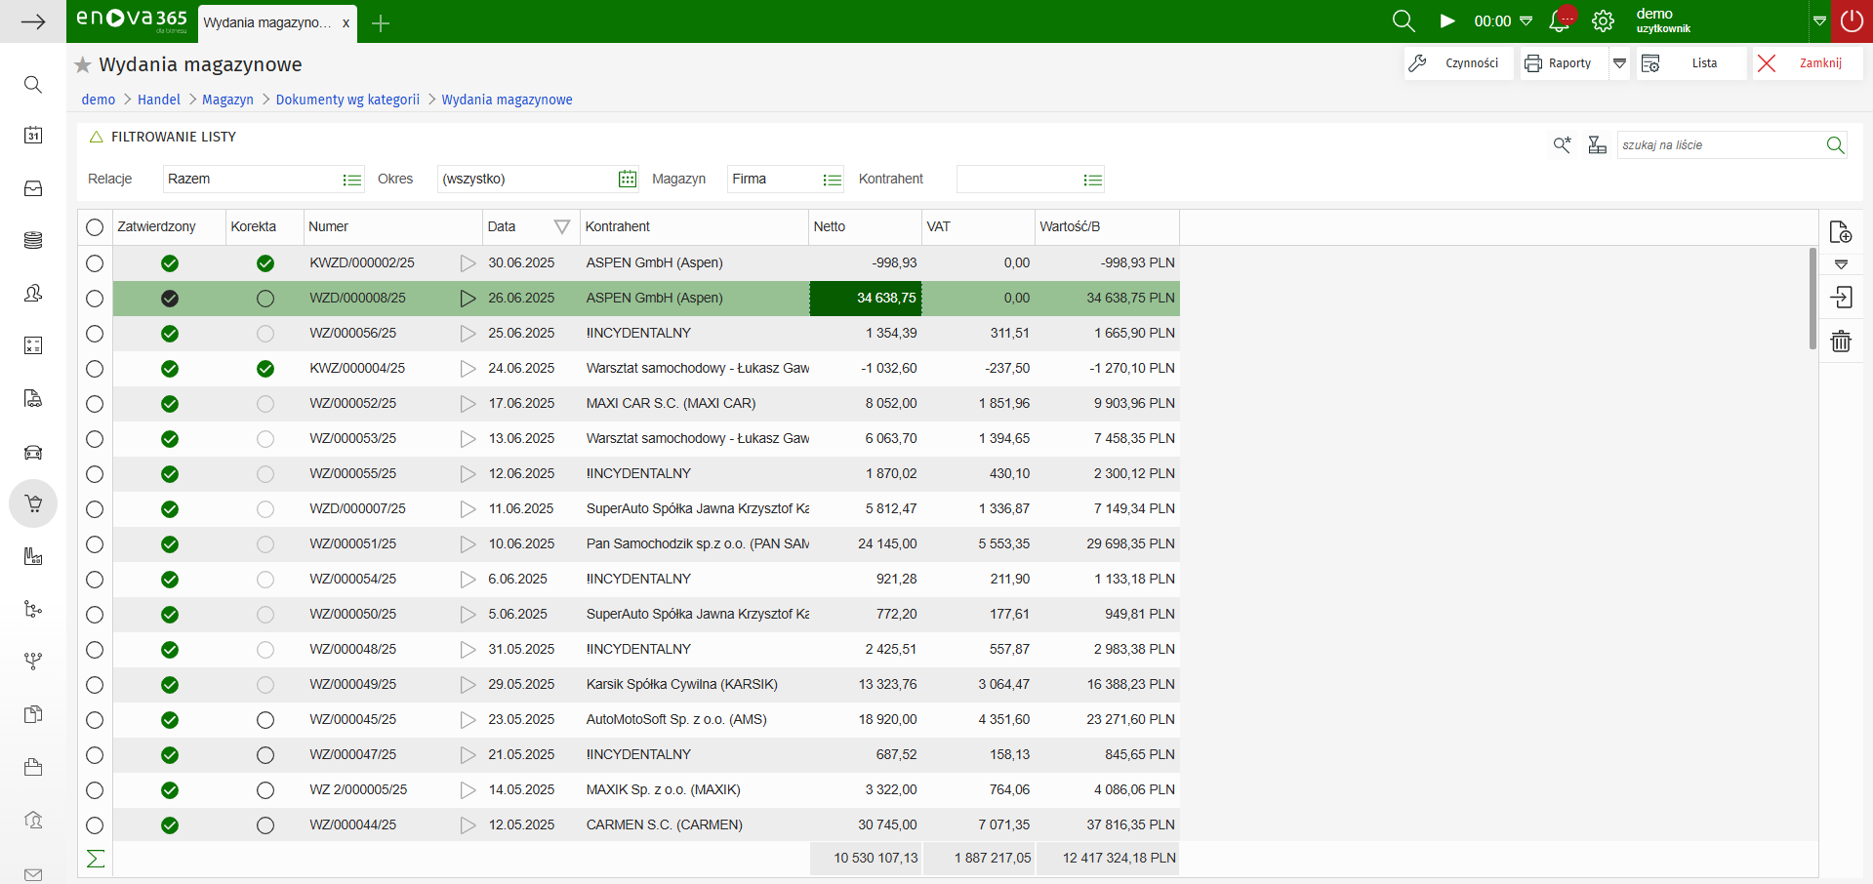Screen dimensions: 1873x884
Task: Open the shopping cart sidebar icon
Action: pyautogui.click(x=33, y=503)
